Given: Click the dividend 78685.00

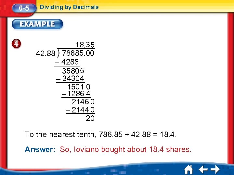Looking at the screenshot, I should (x=78, y=53).
